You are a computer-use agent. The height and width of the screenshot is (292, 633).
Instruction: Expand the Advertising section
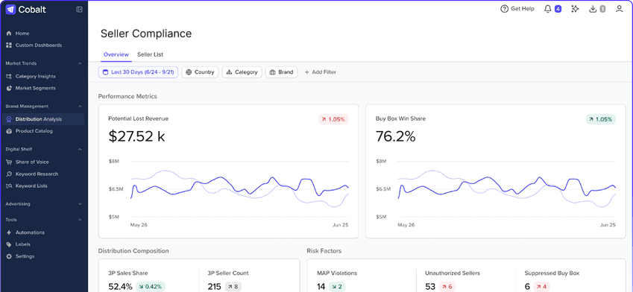[x=80, y=204]
